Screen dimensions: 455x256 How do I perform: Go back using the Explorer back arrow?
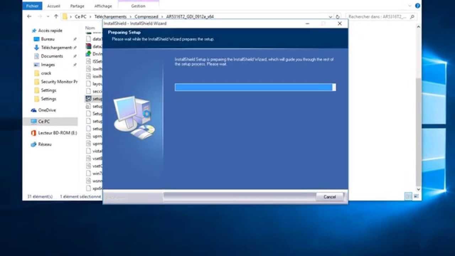pos(30,16)
